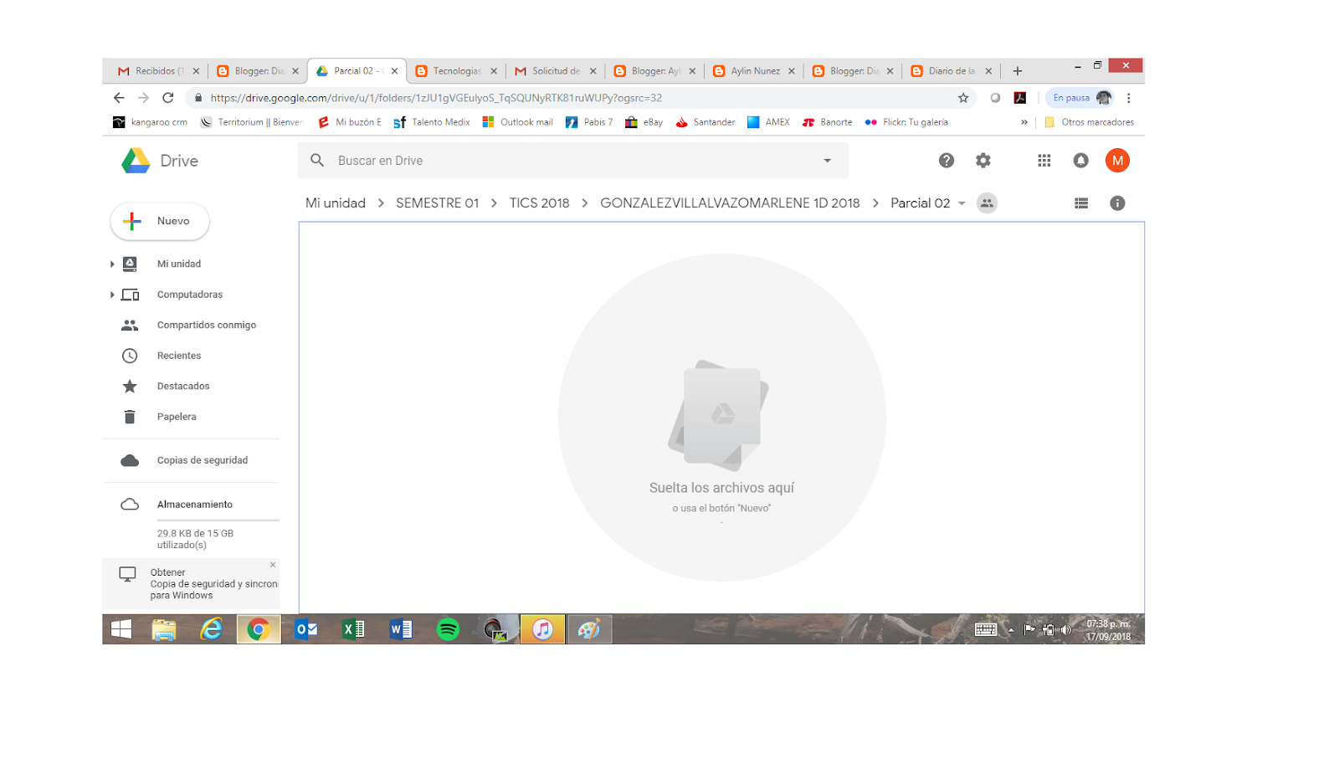Expand the Mi unidad tree arrow

pyautogui.click(x=112, y=264)
